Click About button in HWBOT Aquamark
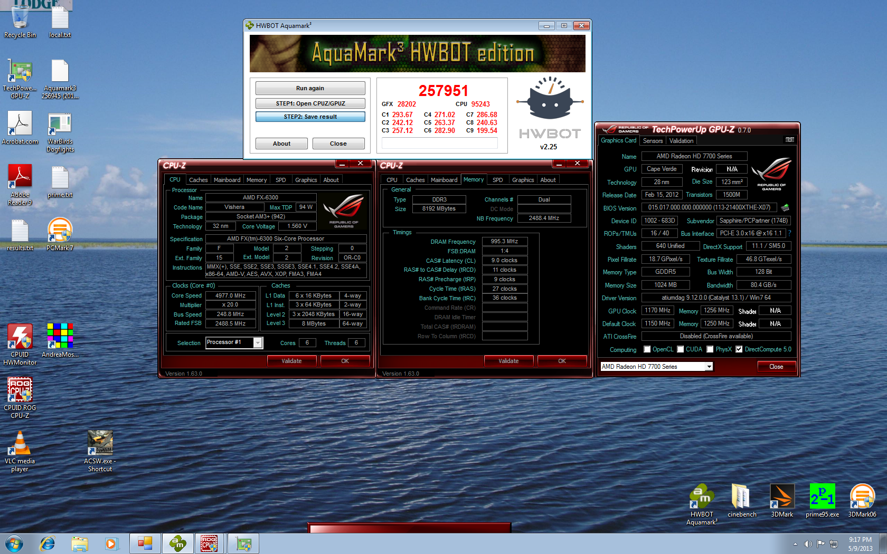 point(281,144)
